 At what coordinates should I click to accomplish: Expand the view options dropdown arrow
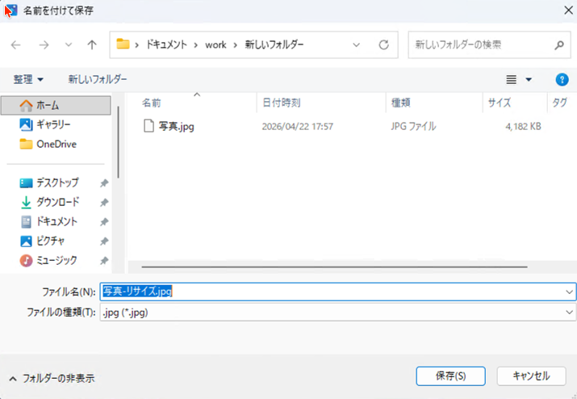pos(529,79)
